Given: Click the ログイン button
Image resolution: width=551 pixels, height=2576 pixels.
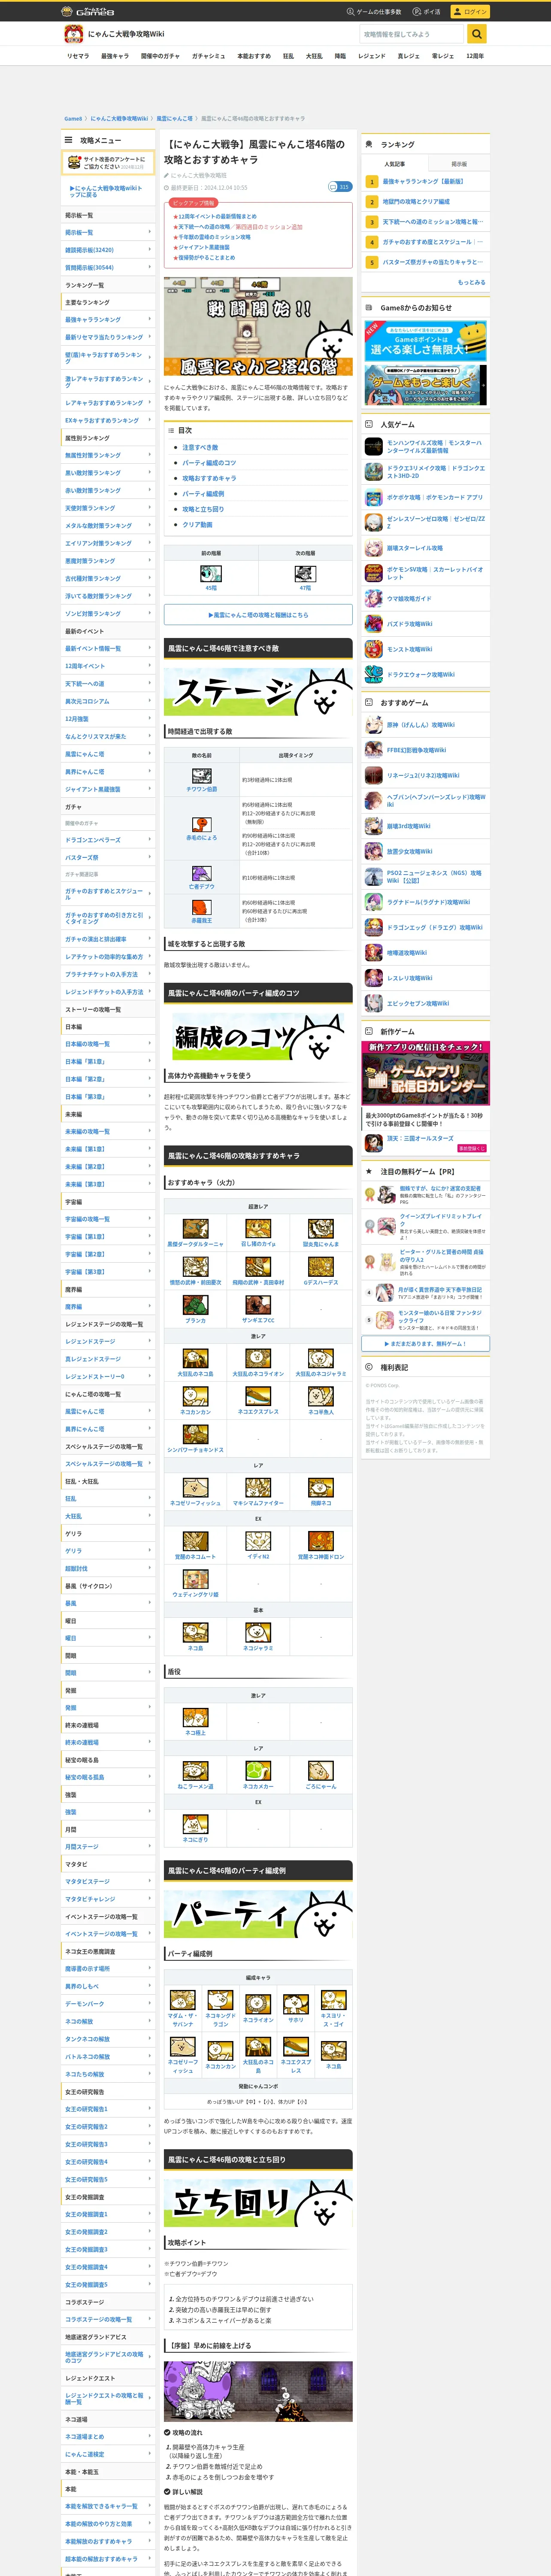Looking at the screenshot, I should [x=470, y=12].
